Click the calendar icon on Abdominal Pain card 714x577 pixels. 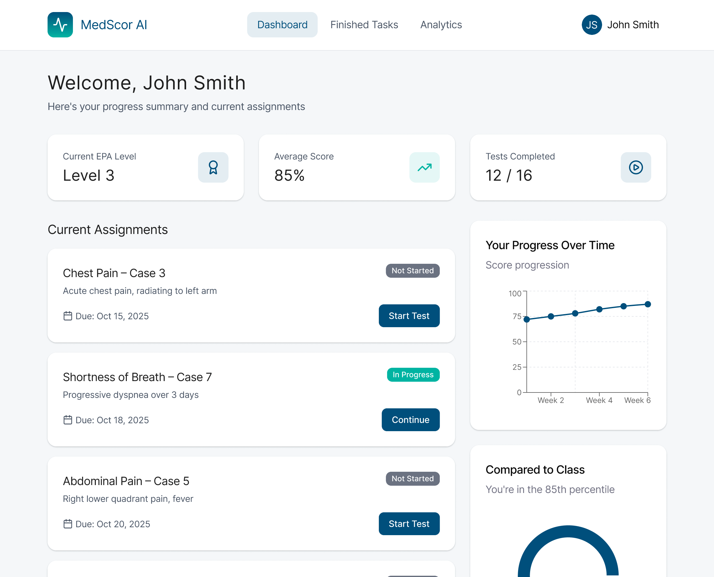[x=68, y=524]
